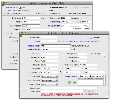Screen dimensions: 122x101
Task: Click the Listenpreis field in the back window
Action: click(31, 18)
